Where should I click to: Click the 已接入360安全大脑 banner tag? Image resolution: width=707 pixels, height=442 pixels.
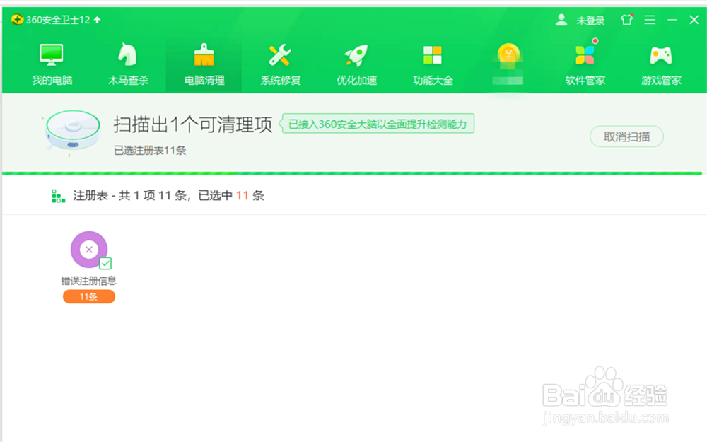[377, 124]
